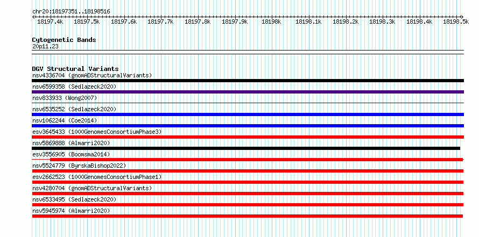Click the red esv2662523 variant bar

(x=248, y=182)
